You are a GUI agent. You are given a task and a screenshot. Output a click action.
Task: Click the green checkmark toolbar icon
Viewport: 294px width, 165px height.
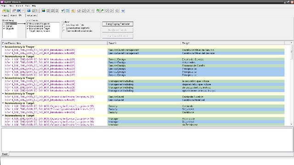tap(63, 11)
